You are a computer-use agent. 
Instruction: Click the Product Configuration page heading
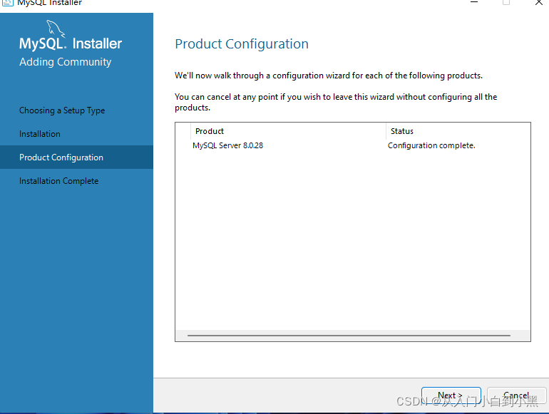(x=242, y=44)
